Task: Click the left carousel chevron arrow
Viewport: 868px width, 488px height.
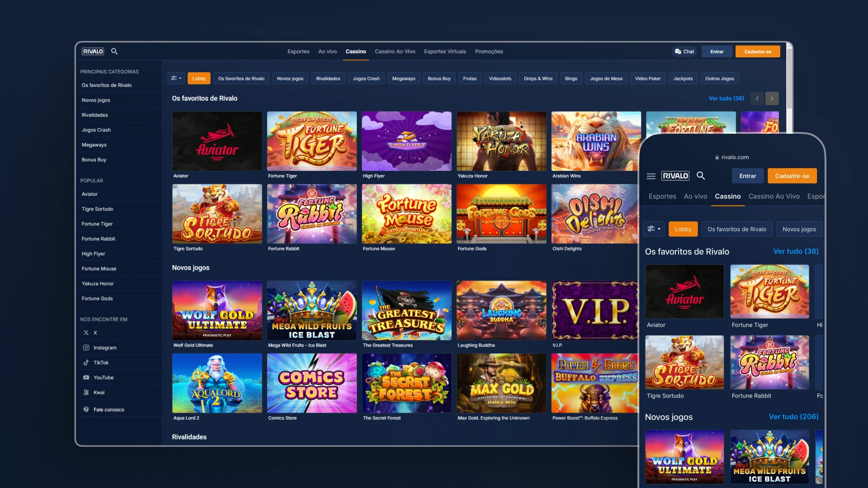Action: [757, 98]
